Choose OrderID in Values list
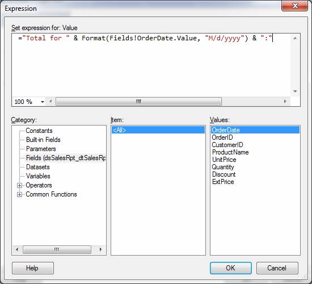The height and width of the screenshot is (284, 312). (222, 137)
